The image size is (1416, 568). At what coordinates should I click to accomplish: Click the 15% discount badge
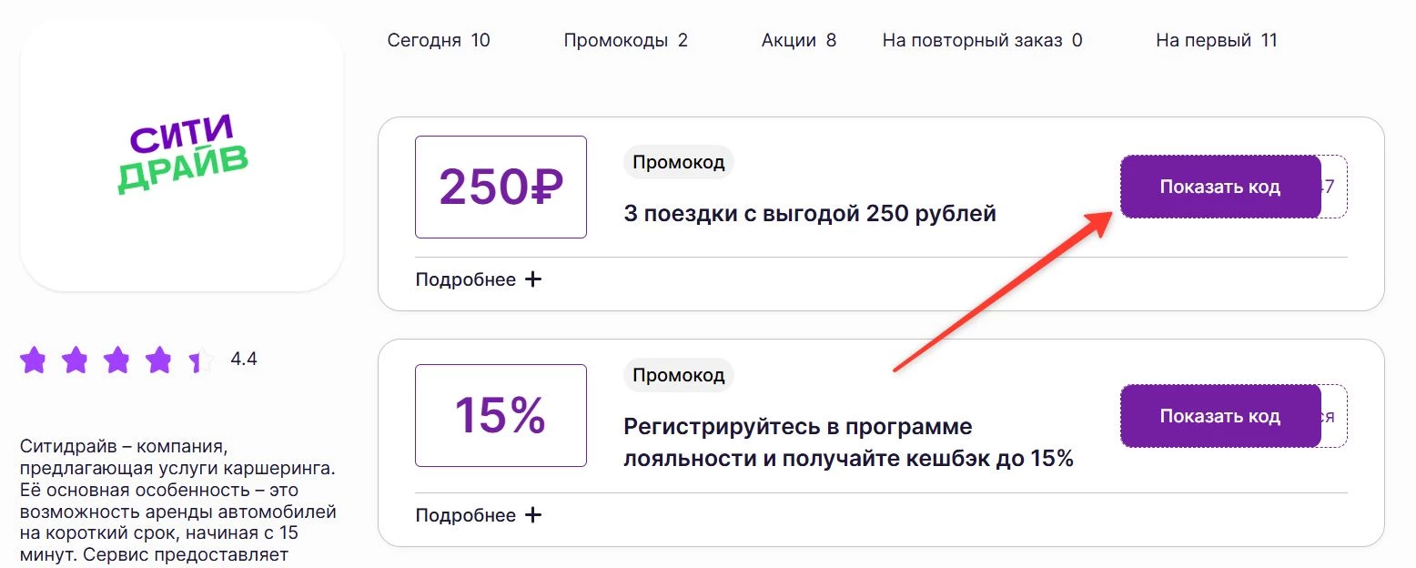[500, 415]
